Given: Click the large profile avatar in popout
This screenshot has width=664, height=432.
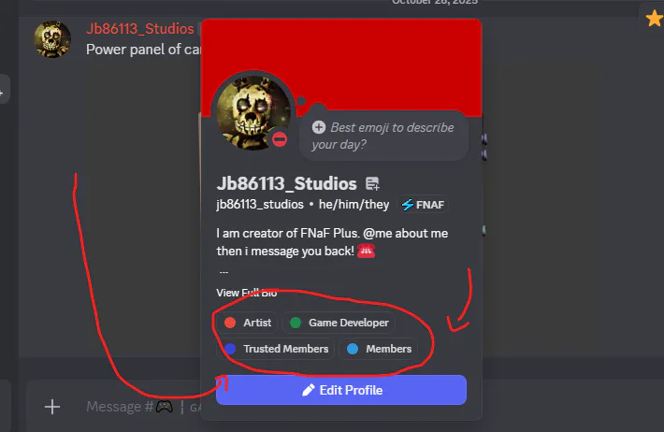Looking at the screenshot, I should pos(253,112).
